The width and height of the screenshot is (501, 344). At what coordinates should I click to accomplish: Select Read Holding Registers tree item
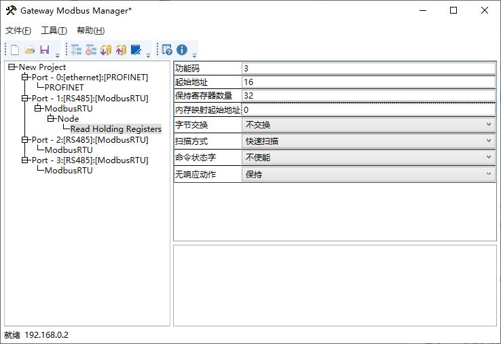115,129
